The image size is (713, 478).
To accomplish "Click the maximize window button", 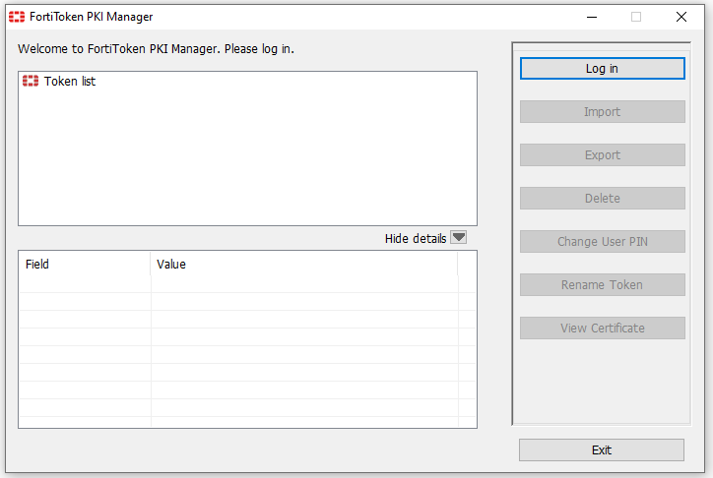I will point(636,18).
